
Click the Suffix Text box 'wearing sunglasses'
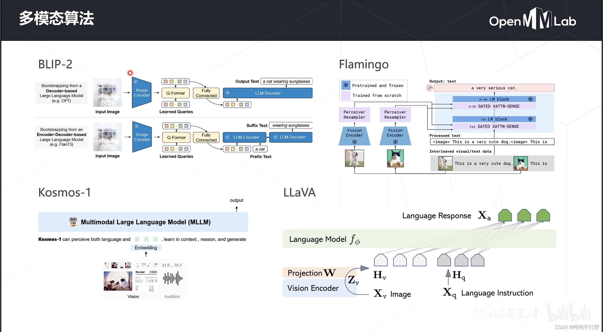(291, 125)
